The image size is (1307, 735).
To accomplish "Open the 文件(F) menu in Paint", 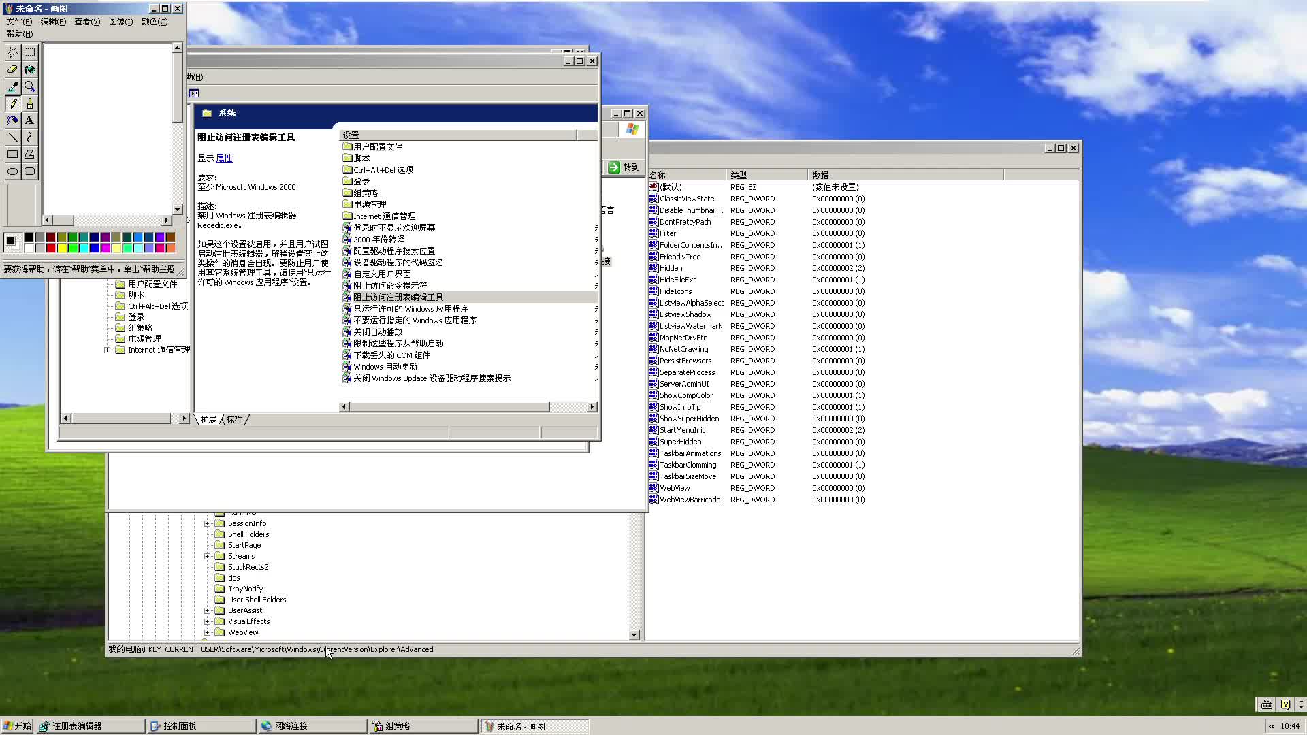I will [x=19, y=22].
